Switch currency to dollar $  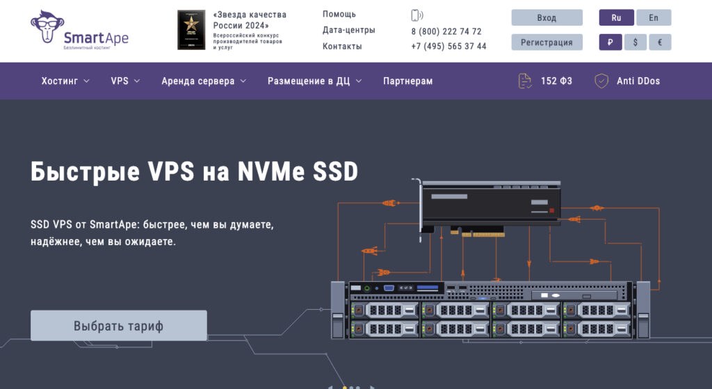click(x=635, y=42)
